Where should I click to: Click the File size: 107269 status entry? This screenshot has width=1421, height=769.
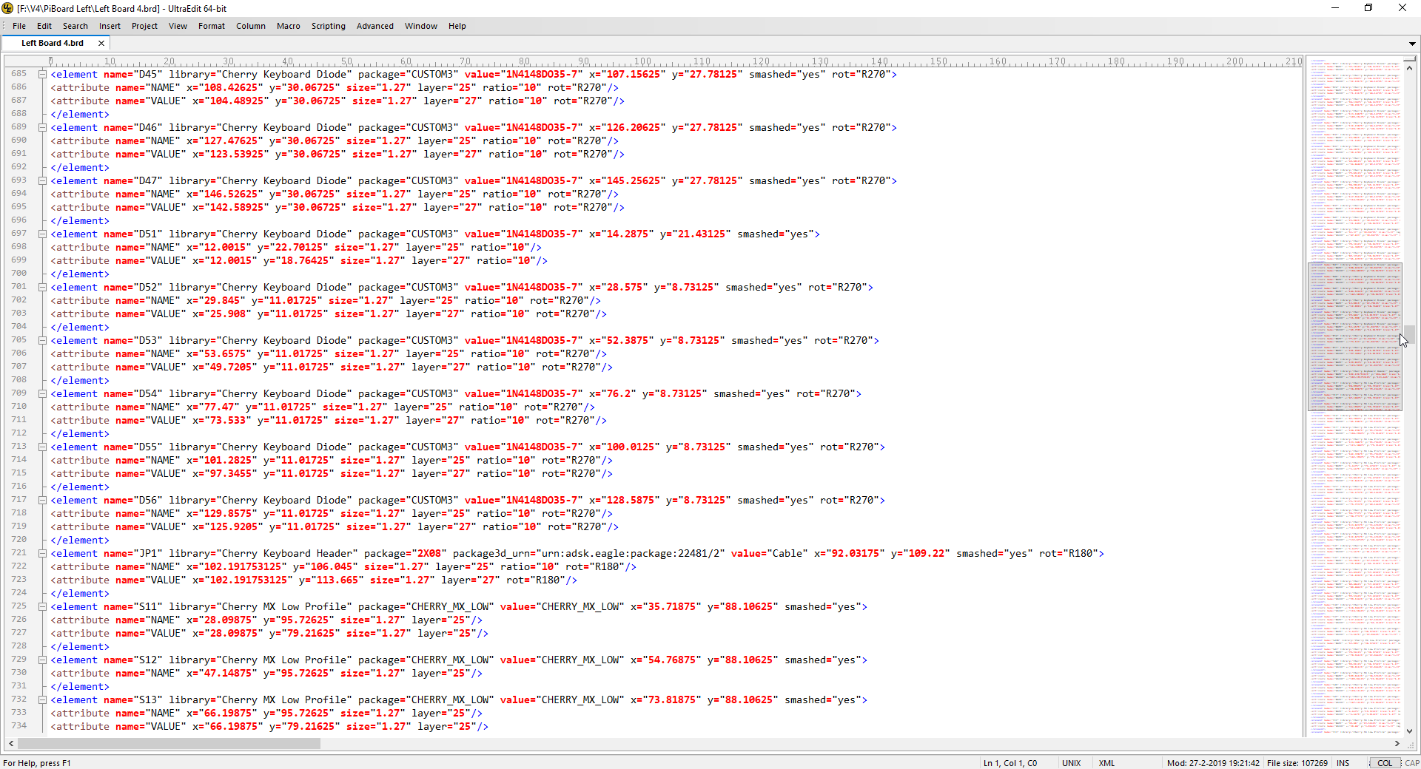coord(1297,763)
